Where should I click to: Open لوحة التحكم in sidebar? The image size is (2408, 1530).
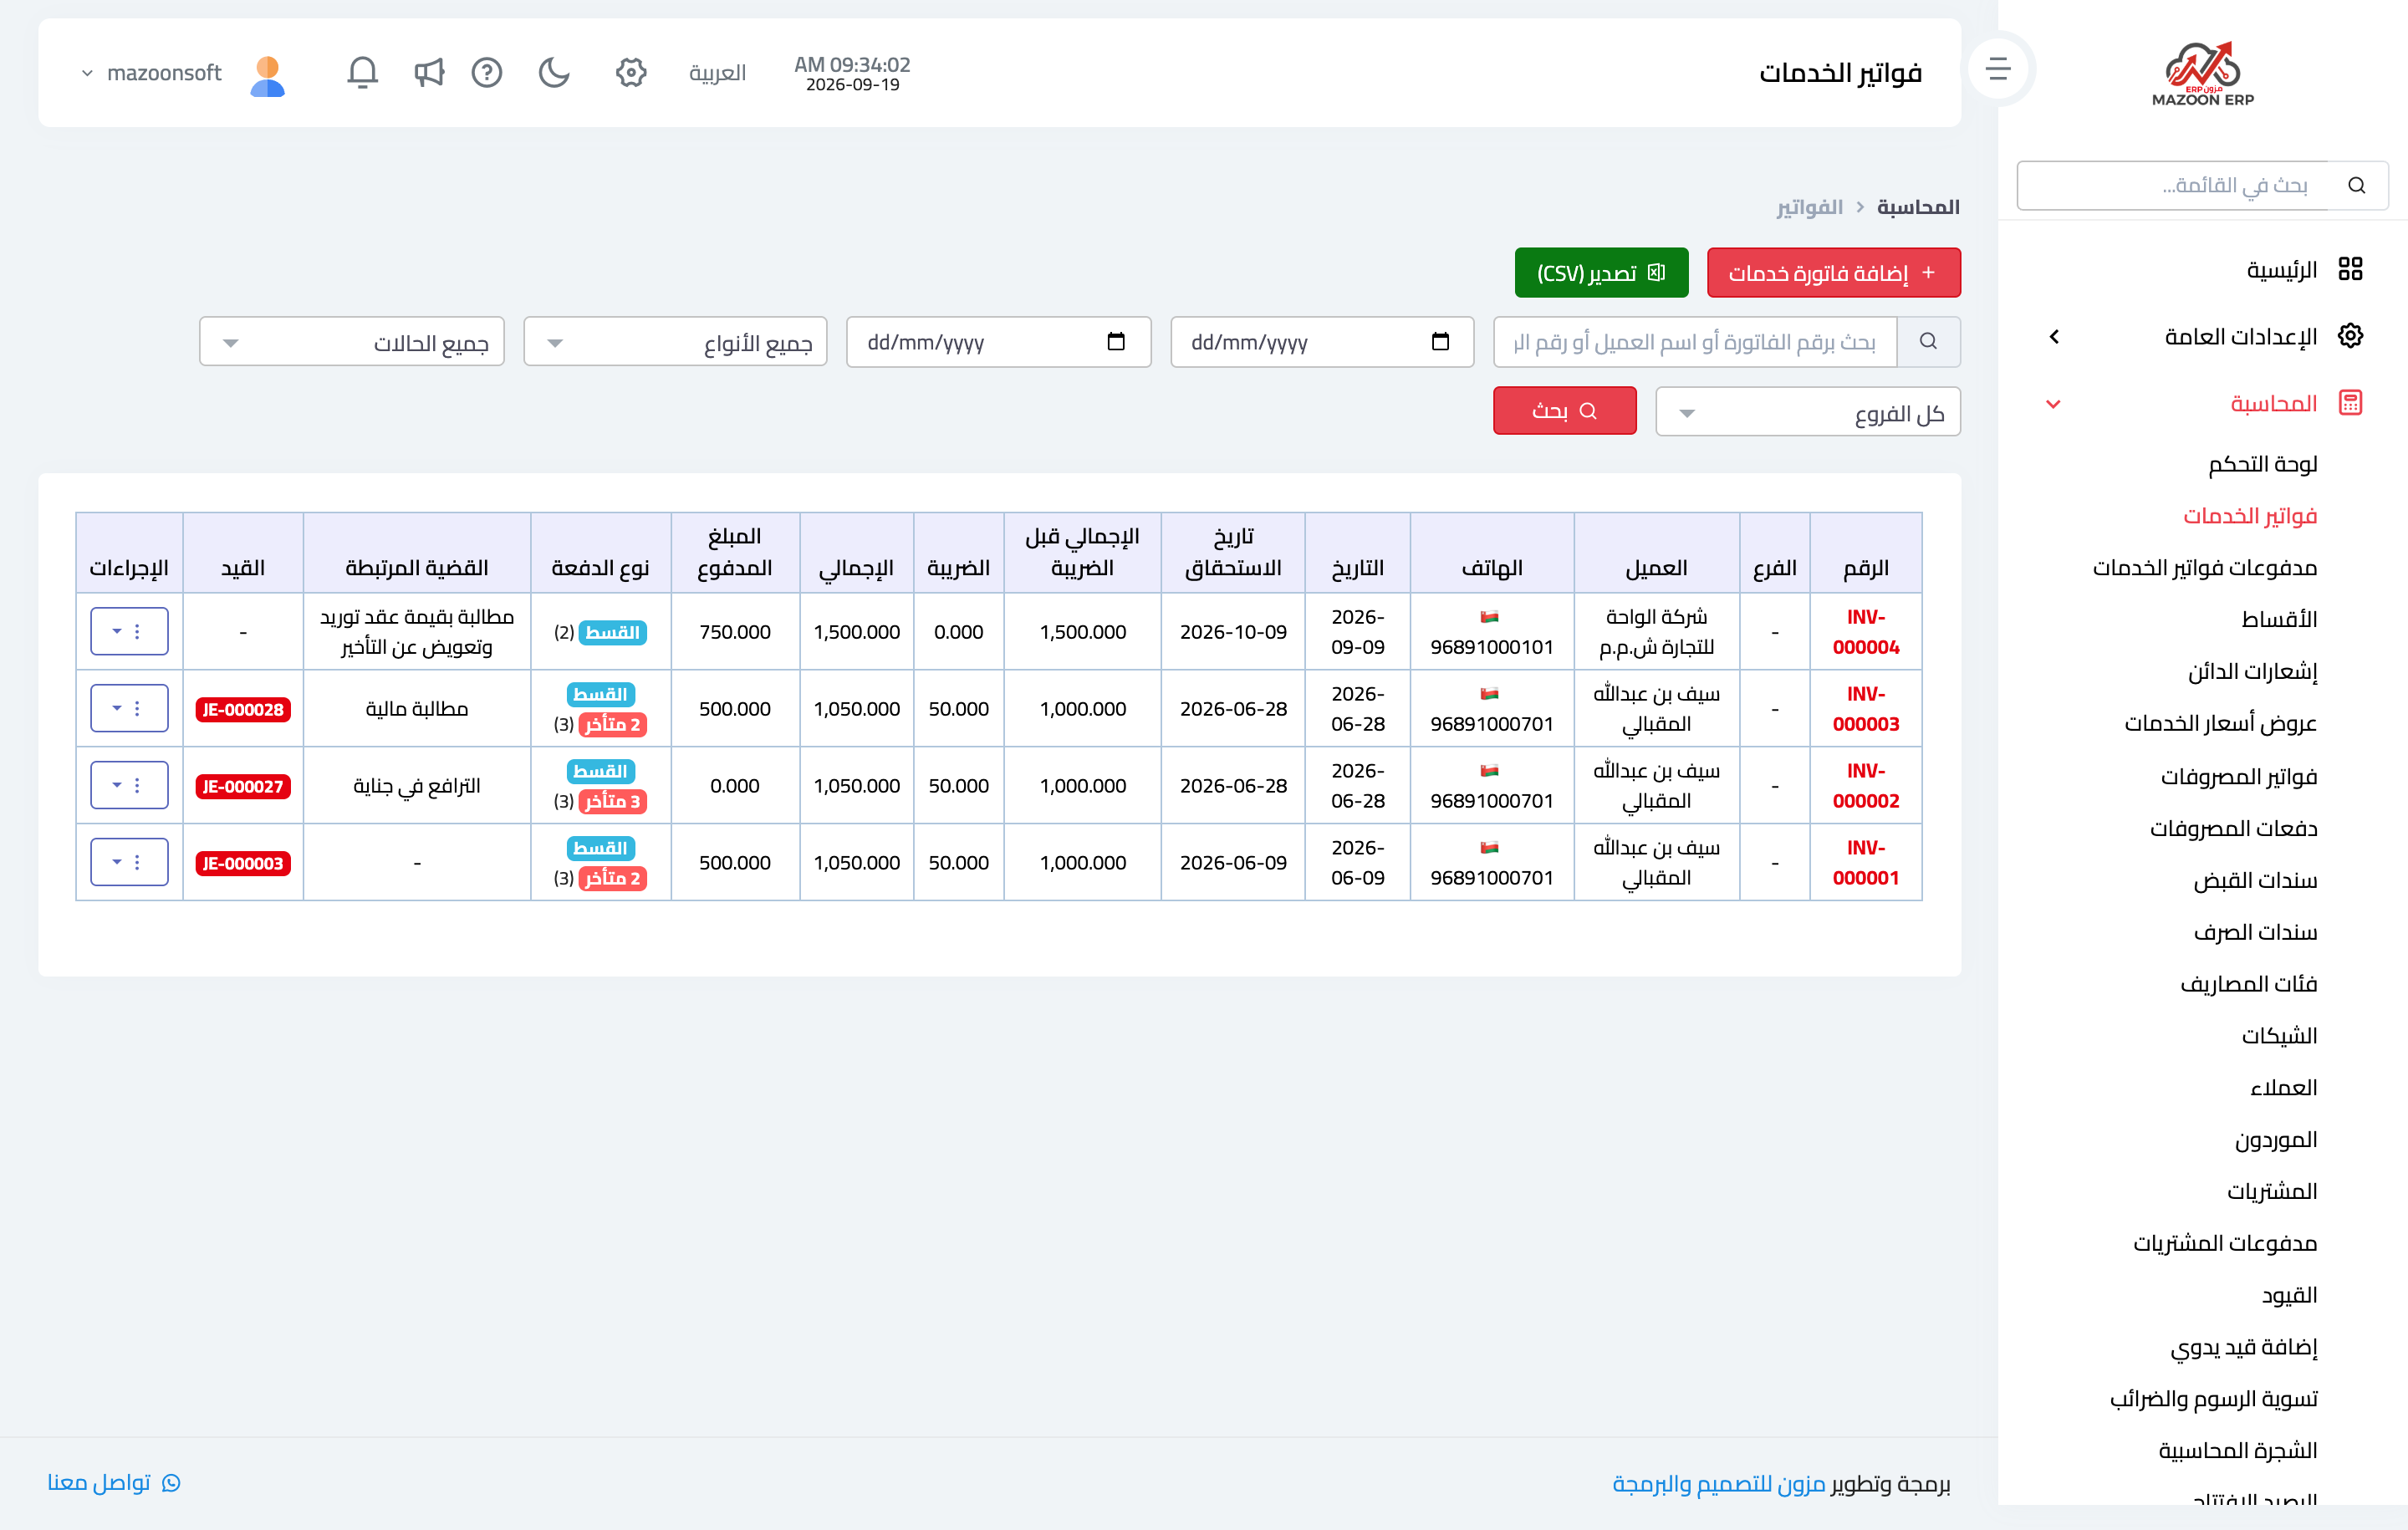tap(2263, 464)
